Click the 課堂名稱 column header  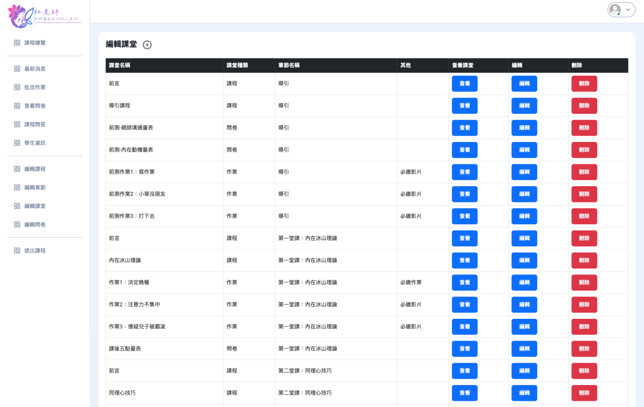[x=120, y=65]
